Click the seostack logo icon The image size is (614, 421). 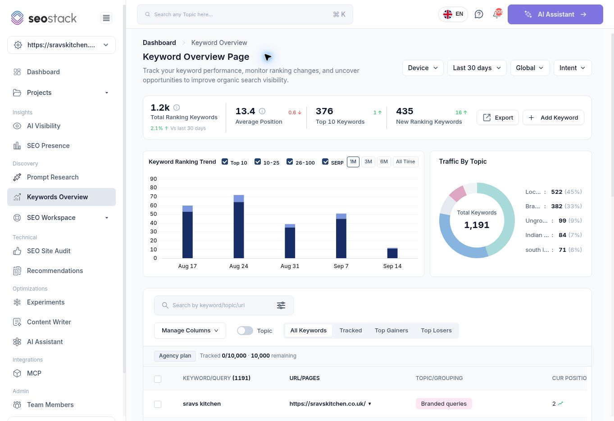pyautogui.click(x=17, y=18)
